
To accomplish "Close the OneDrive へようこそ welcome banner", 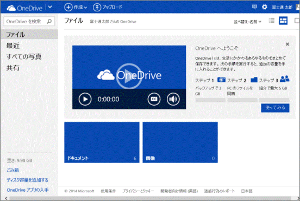I will (287, 44).
